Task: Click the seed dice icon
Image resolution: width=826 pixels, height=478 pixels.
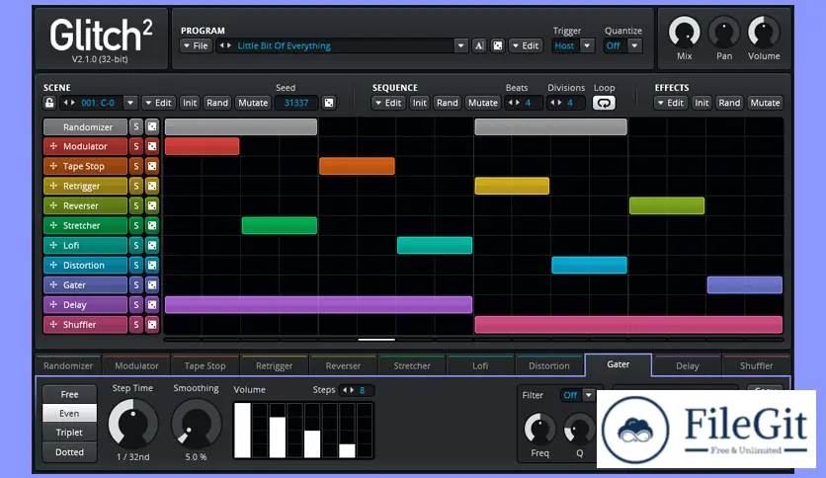Action: 329,103
